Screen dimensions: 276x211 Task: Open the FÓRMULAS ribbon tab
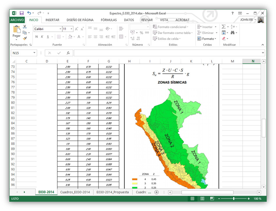coord(109,20)
